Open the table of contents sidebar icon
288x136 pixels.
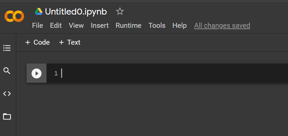(7, 48)
